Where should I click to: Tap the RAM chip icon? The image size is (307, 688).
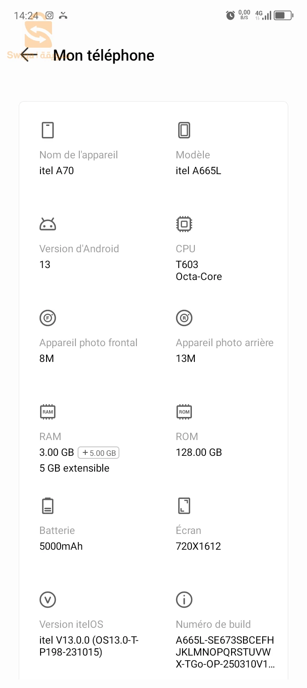coord(48,412)
